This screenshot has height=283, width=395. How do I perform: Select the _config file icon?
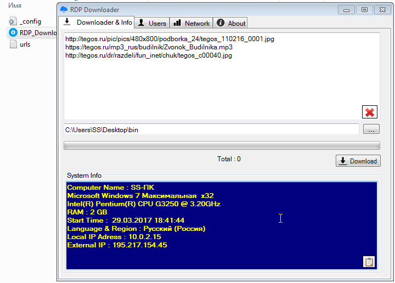14,21
